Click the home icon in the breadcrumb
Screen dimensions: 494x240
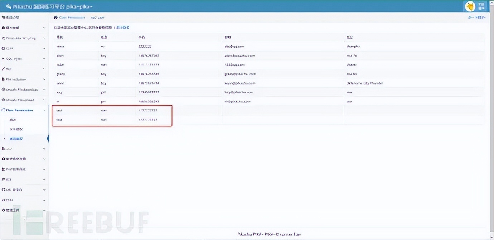click(55, 17)
